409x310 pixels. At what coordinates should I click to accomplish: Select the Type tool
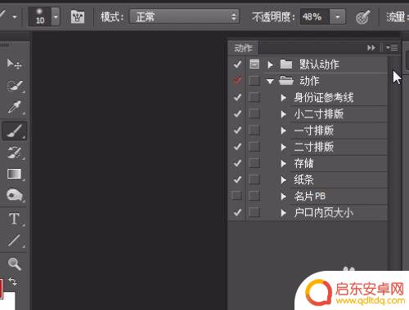coord(14,219)
